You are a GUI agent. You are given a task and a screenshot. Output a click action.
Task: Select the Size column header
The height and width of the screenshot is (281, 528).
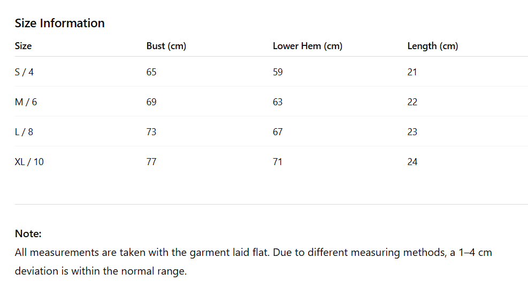pyautogui.click(x=23, y=46)
